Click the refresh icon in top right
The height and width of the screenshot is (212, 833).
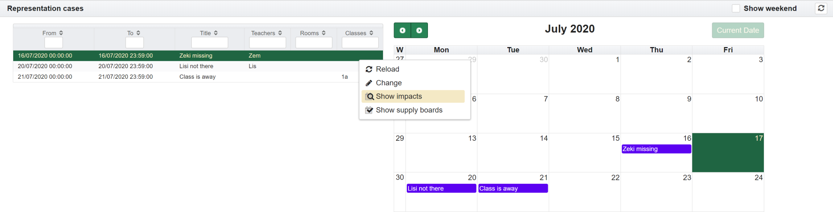821,8
